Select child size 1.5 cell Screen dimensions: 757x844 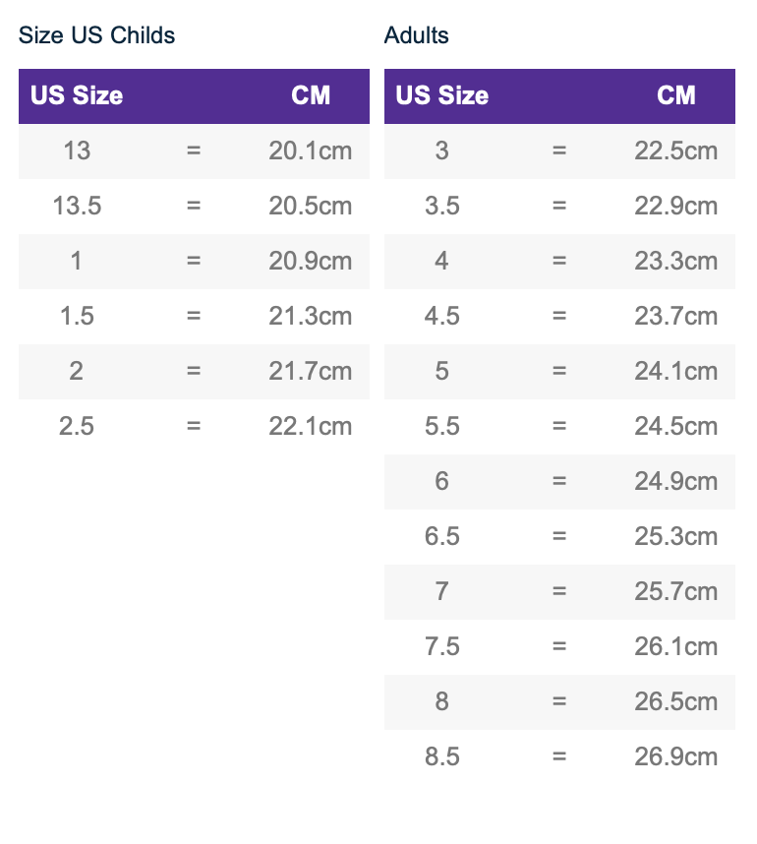(x=77, y=316)
